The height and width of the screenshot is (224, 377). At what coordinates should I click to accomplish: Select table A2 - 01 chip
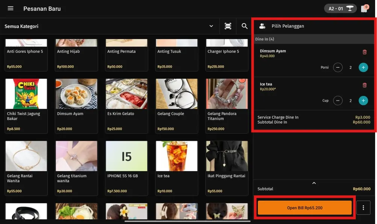340,9
